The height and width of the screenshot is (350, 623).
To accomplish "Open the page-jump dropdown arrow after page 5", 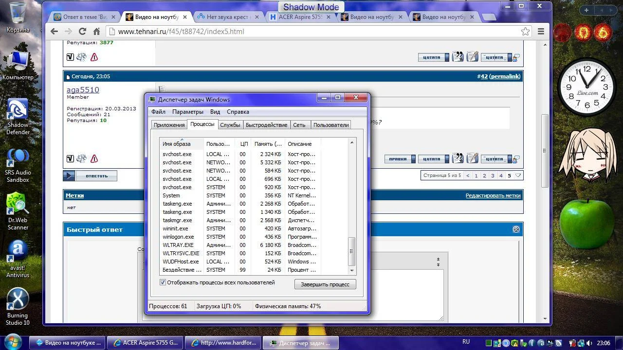I will click(x=518, y=175).
